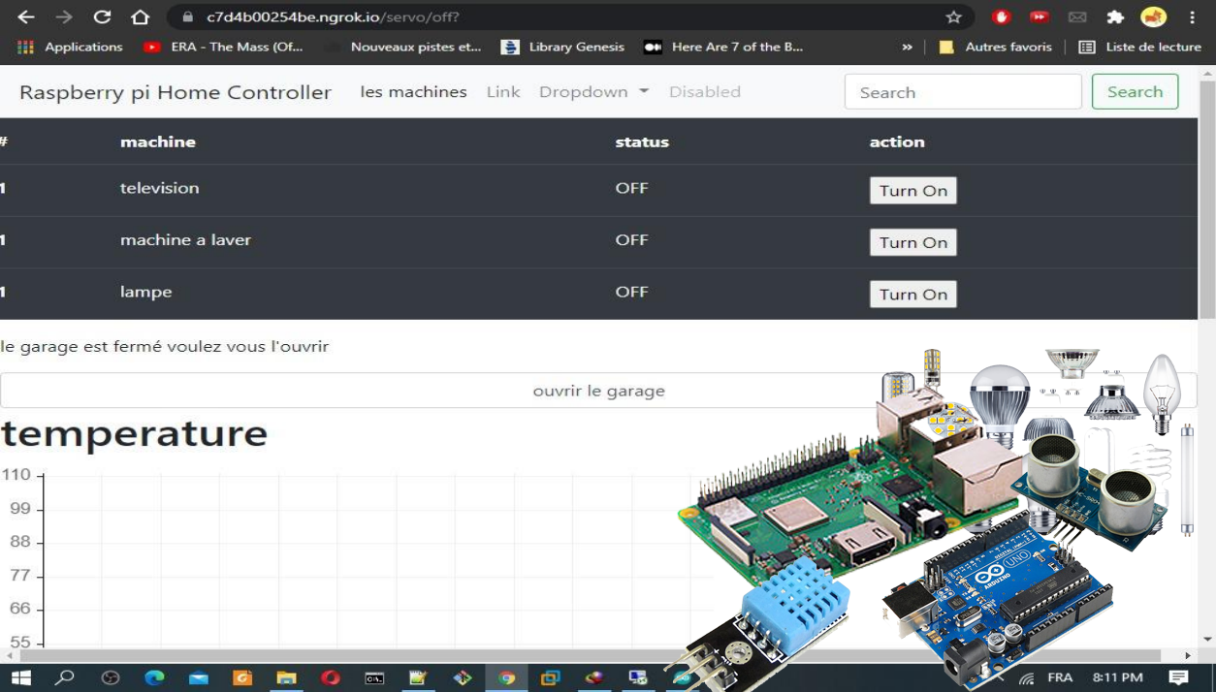Open the Nouveaux pistes bookmark
This screenshot has height=692, width=1216.
point(405,47)
